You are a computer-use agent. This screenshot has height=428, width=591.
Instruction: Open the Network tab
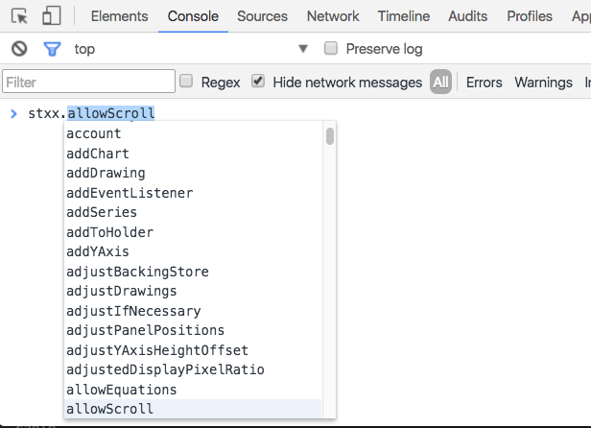tap(333, 16)
